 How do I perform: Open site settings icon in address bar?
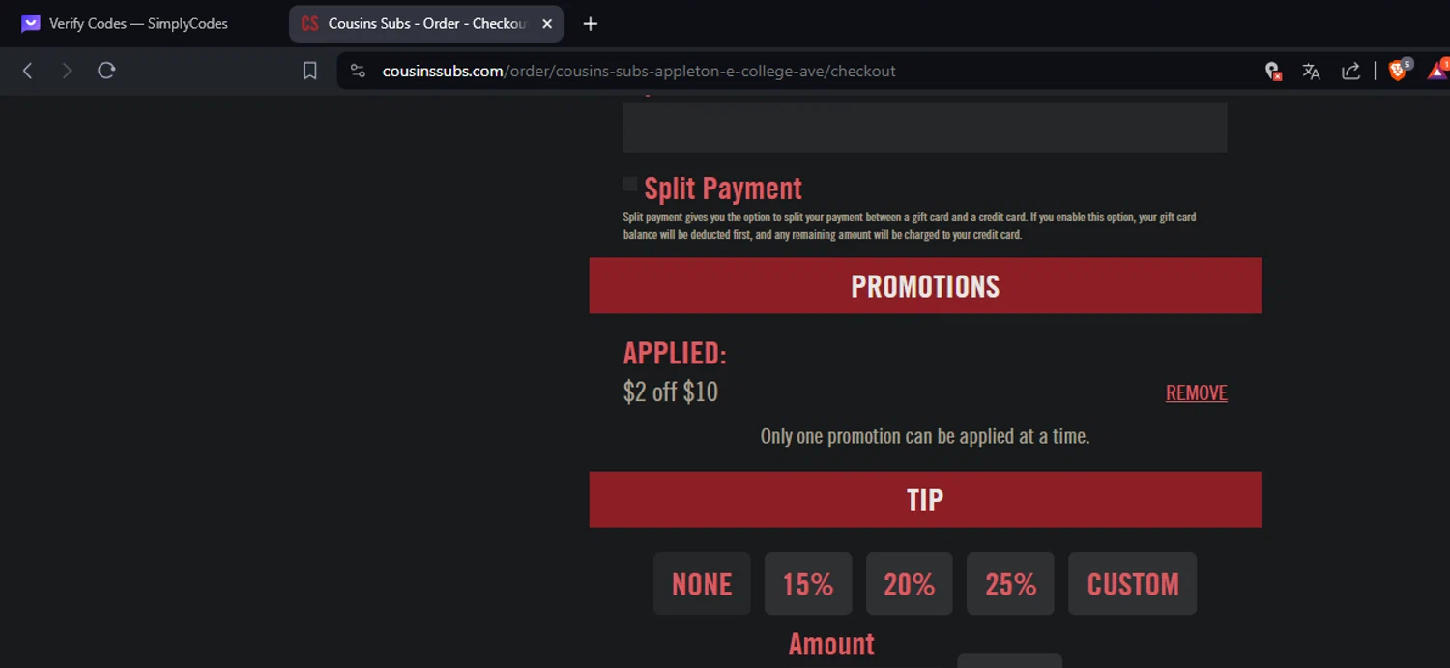tap(358, 71)
